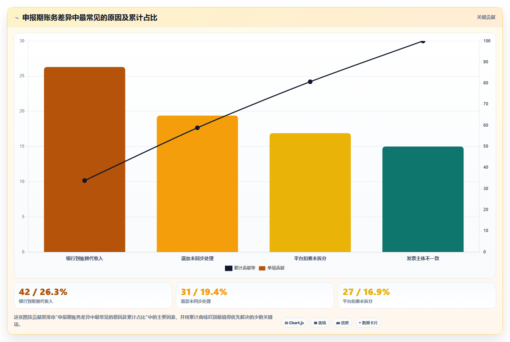Viewport: 510px width, 342px height.
Task: Click the brown 单项贡献 legend color box
Action: pyautogui.click(x=262, y=268)
